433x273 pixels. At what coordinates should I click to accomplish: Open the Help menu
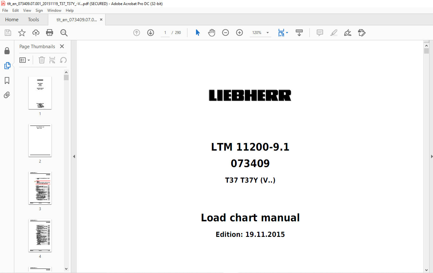coord(70,10)
